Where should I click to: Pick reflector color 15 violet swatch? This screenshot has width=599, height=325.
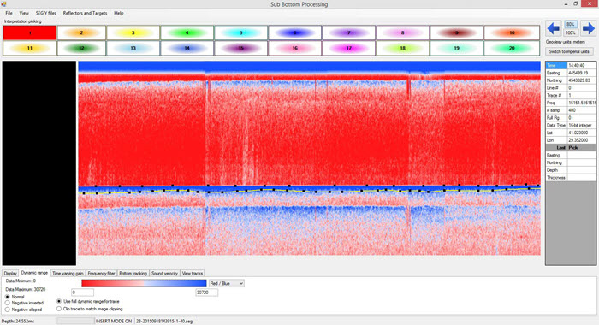(x=240, y=48)
